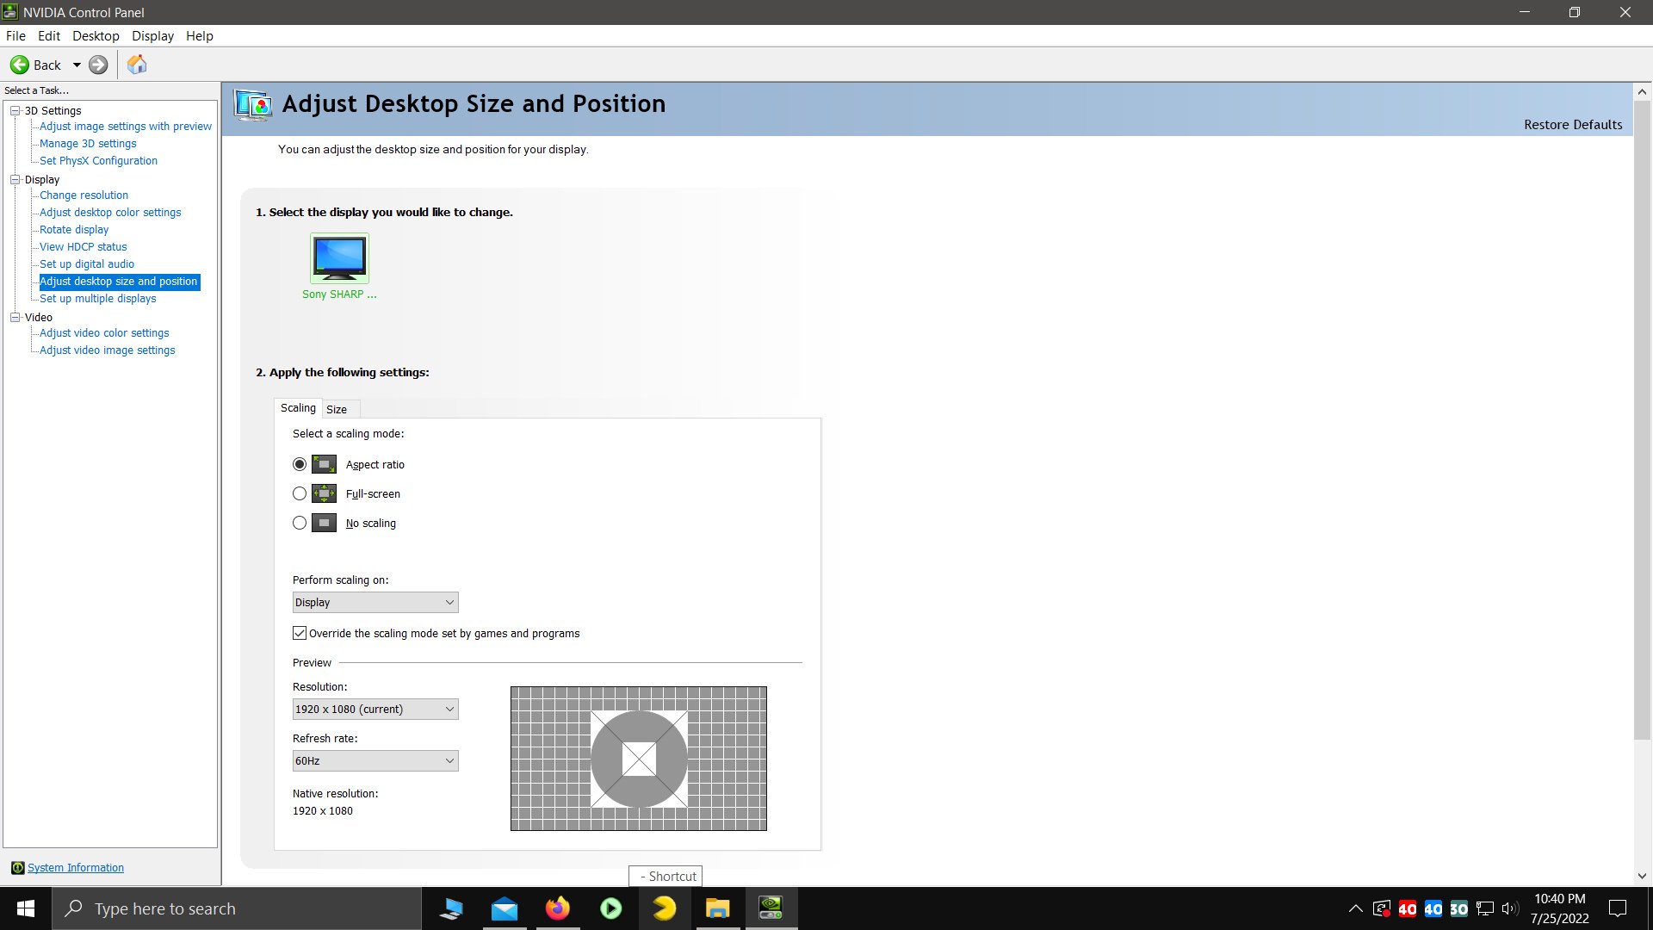1653x930 pixels.
Task: Click the green play button taskbar icon
Action: [x=611, y=908]
